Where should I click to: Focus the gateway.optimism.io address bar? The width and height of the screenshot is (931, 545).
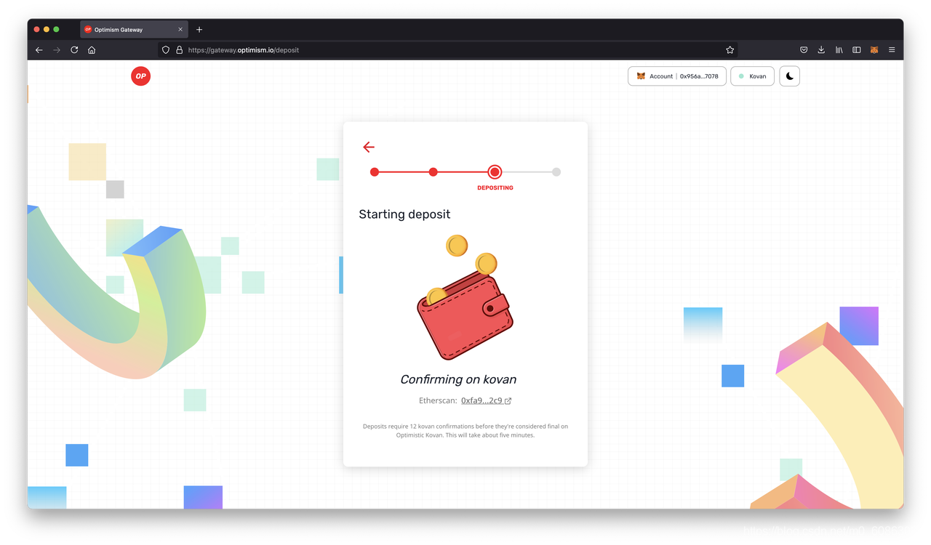(448, 50)
